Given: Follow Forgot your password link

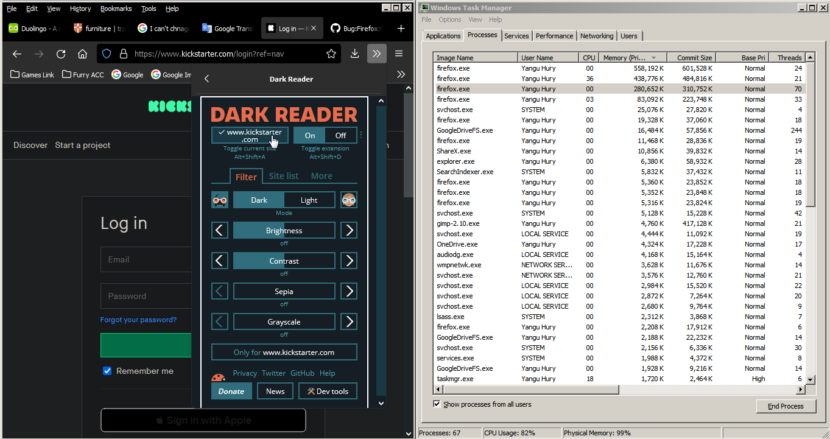Looking at the screenshot, I should (138, 320).
